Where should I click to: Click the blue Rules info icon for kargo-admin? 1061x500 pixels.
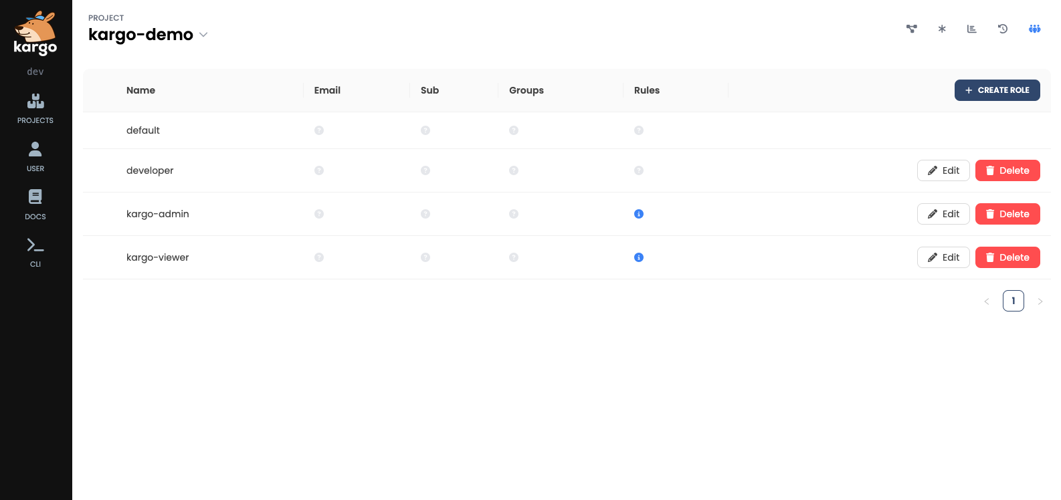(x=639, y=214)
